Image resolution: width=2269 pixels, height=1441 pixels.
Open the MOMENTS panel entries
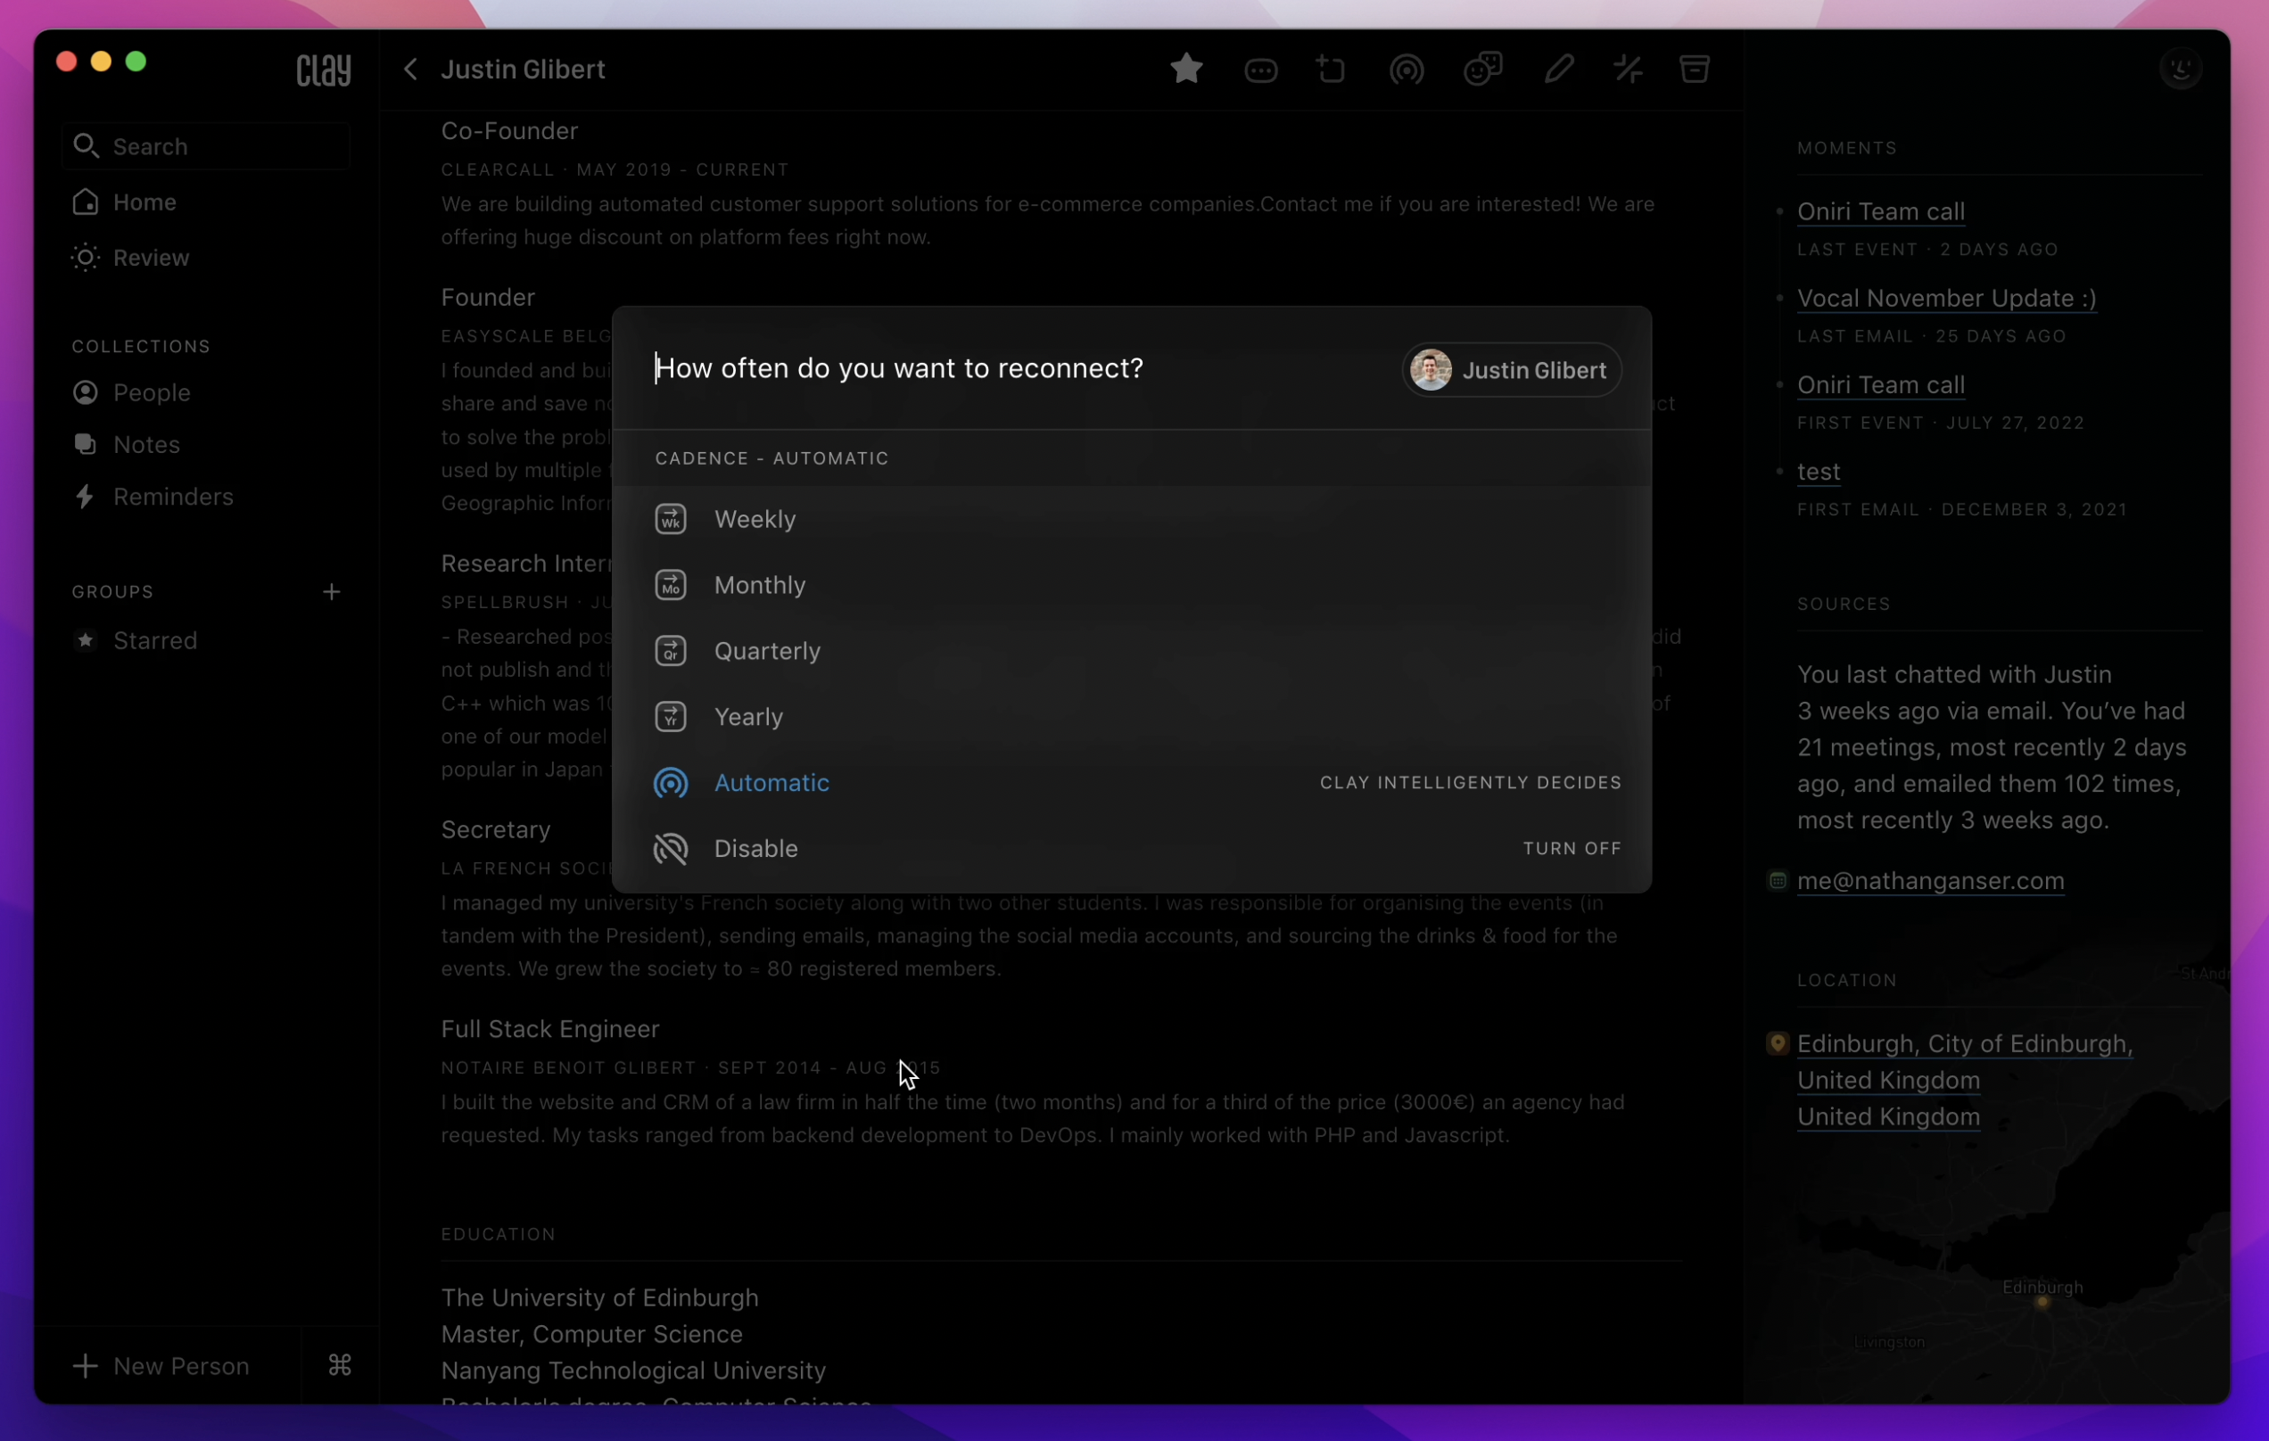1845,147
